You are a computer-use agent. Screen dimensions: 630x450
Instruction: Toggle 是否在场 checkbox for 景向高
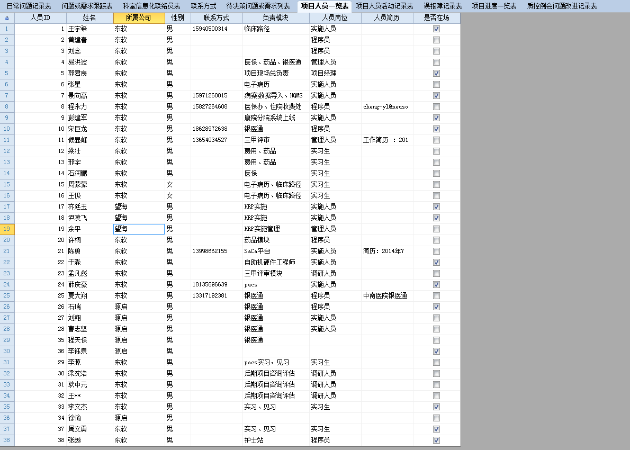(x=436, y=96)
